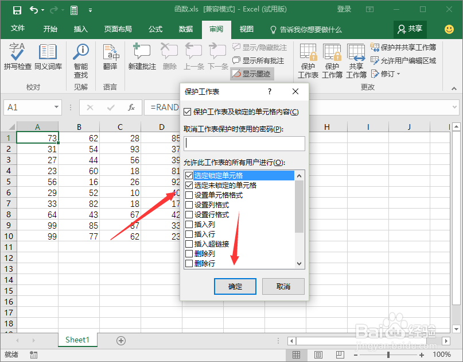Screen dimensions: 463x362
Task: Switch to Page Layout view in status bar
Action: (318, 355)
